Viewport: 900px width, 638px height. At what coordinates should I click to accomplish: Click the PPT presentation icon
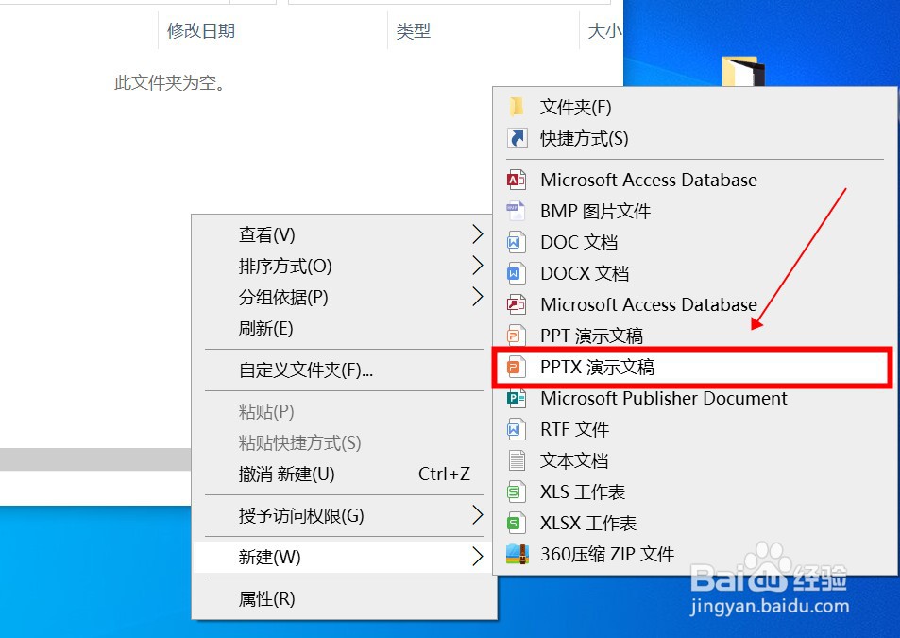516,336
